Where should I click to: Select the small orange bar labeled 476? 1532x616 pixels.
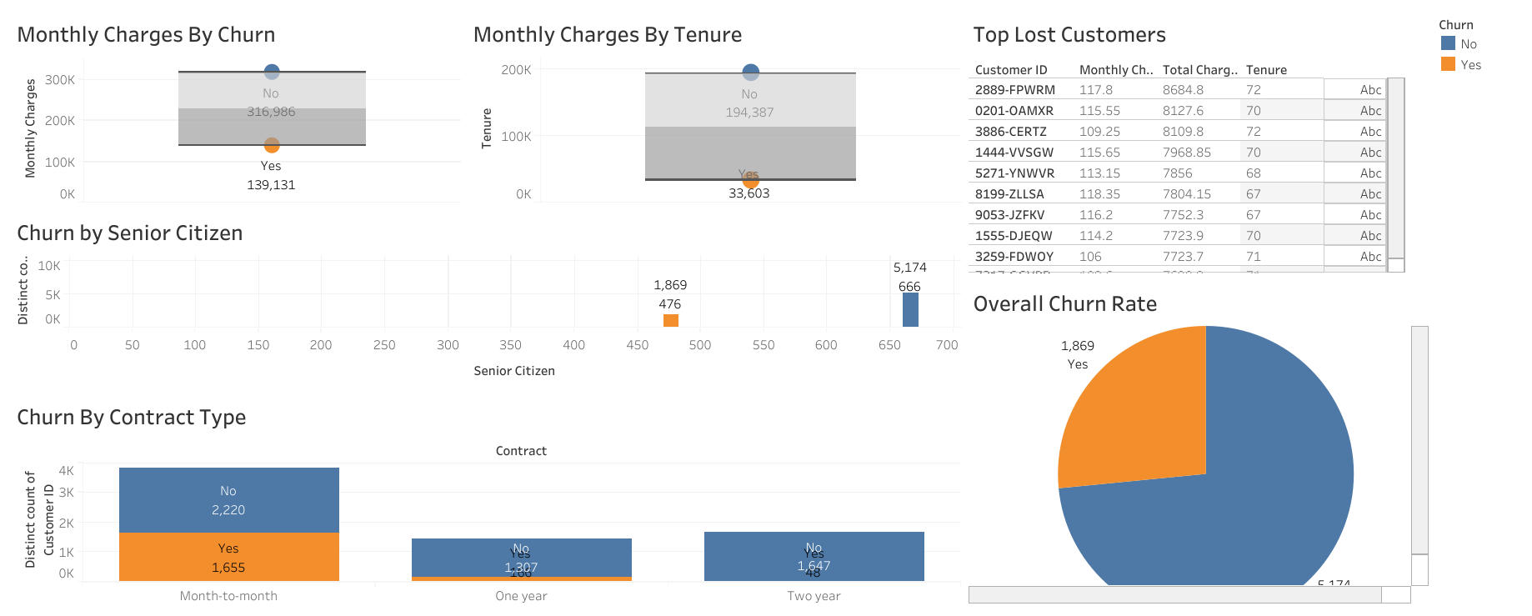point(670,320)
